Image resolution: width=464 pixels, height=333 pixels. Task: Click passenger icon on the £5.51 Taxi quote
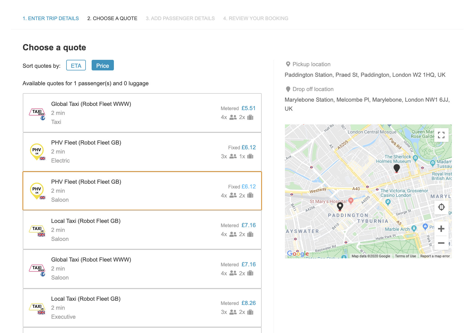coord(233,117)
